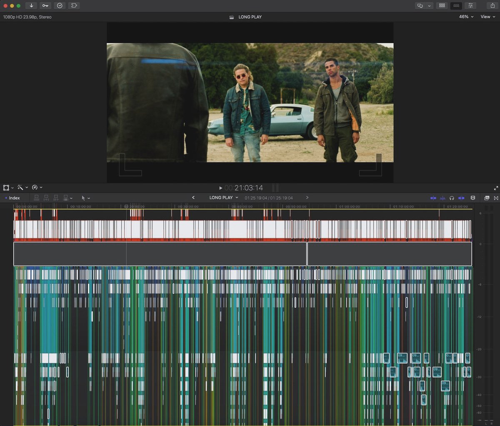Select the Transform tool icon
Image resolution: width=500 pixels, height=426 pixels.
pyautogui.click(x=6, y=188)
